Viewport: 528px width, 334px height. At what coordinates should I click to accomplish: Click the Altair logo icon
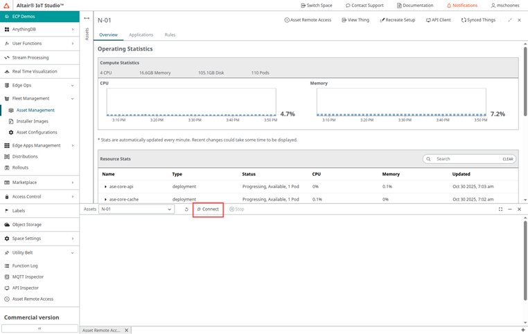(x=7, y=5)
